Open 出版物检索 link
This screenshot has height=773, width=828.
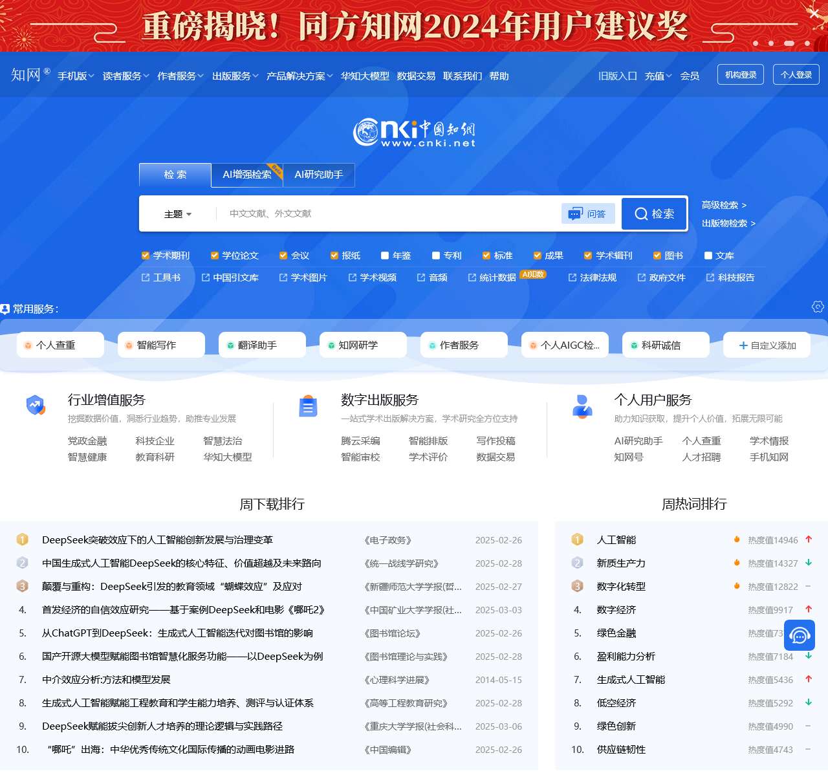pyautogui.click(x=728, y=223)
